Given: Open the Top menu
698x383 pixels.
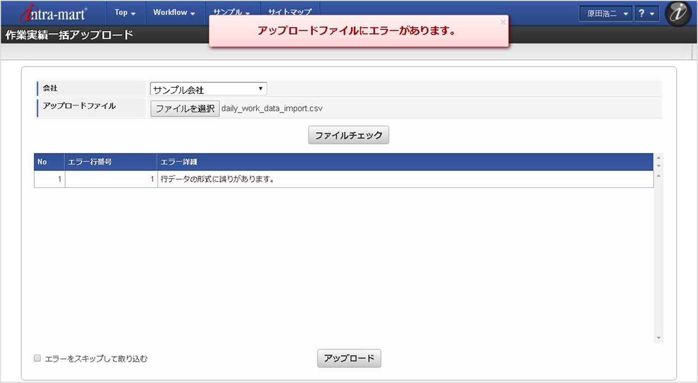Looking at the screenshot, I should coord(125,12).
